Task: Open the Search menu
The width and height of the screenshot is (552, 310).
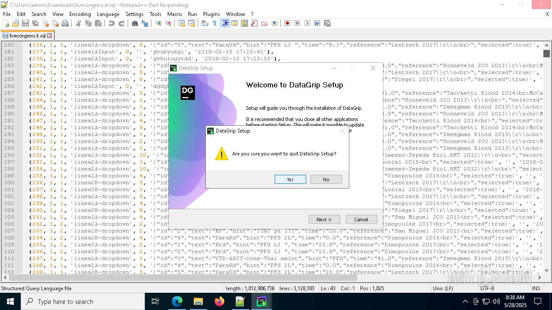Action: 39,14
